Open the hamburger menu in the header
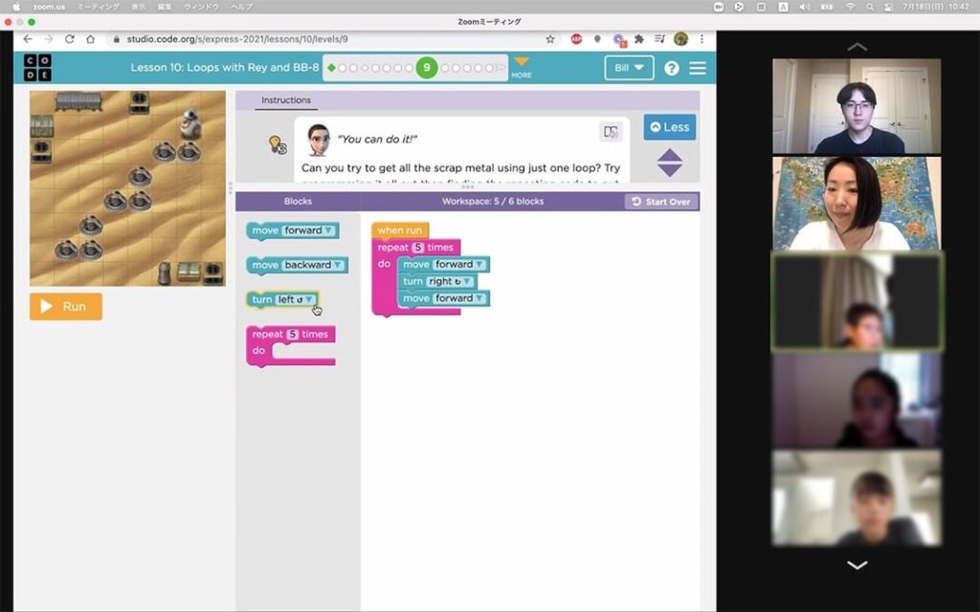Image resolution: width=980 pixels, height=612 pixels. [x=698, y=68]
